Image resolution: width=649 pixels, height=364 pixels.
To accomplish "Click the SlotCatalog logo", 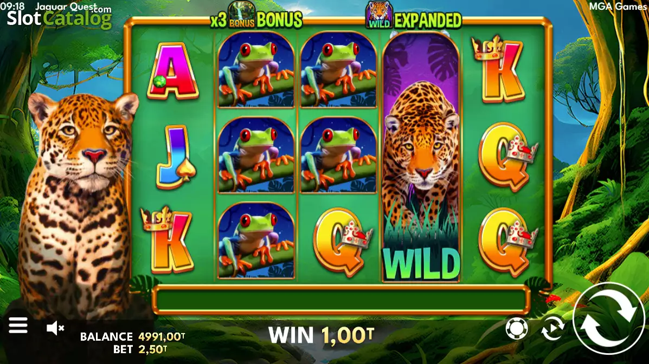I will [59, 18].
